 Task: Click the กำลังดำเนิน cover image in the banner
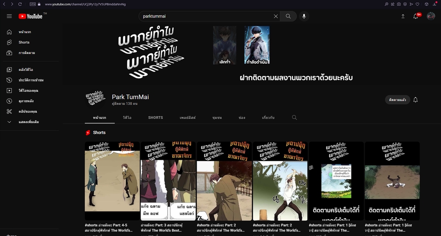click(x=257, y=45)
